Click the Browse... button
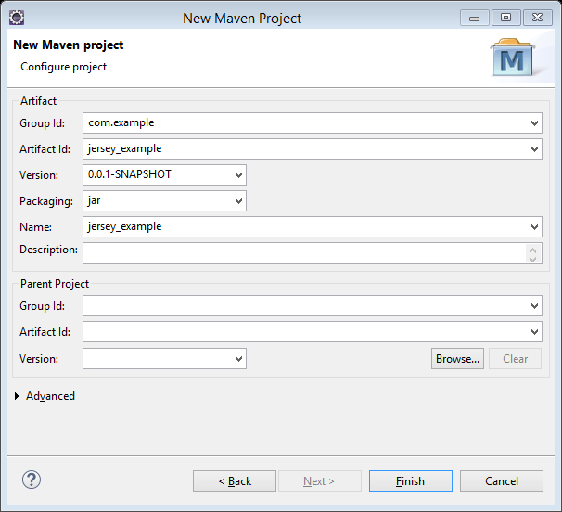Image resolution: width=562 pixels, height=512 pixels. pos(457,359)
